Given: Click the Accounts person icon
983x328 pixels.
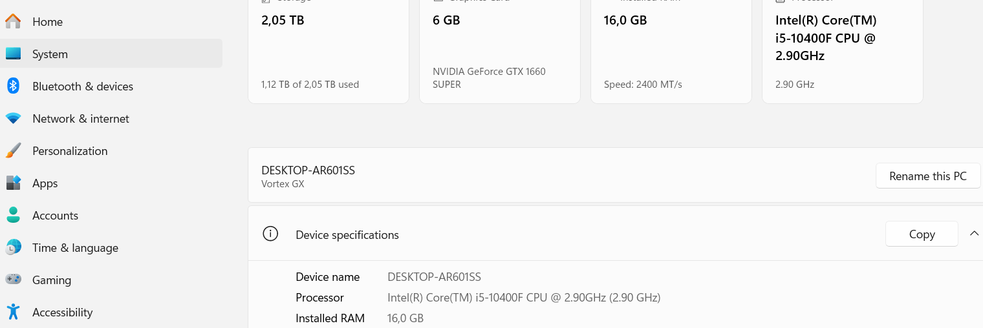Looking at the screenshot, I should click(x=13, y=216).
